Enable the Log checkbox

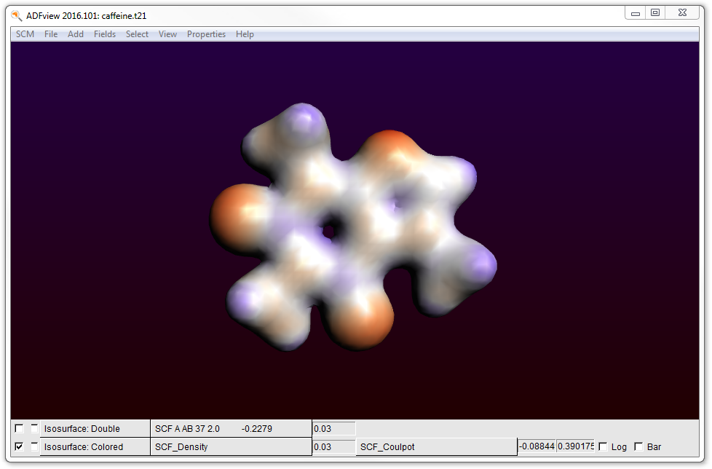pos(603,446)
